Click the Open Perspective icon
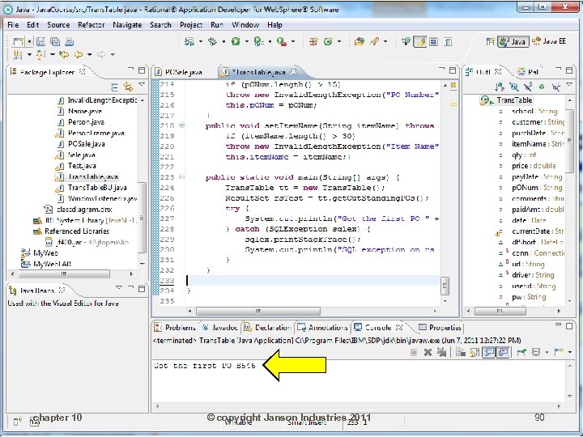583x437 pixels. [491, 41]
